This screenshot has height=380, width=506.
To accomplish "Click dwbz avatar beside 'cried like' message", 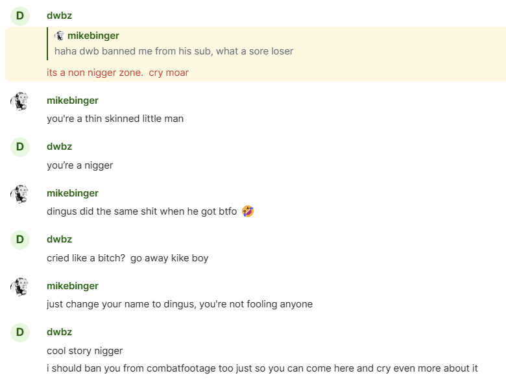I will [20, 240].
